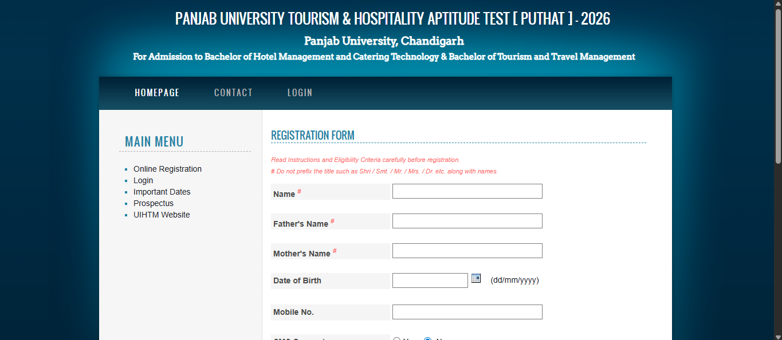Image resolution: width=782 pixels, height=340 pixels.
Task: Click the Registration Form heading
Action: [313, 136]
